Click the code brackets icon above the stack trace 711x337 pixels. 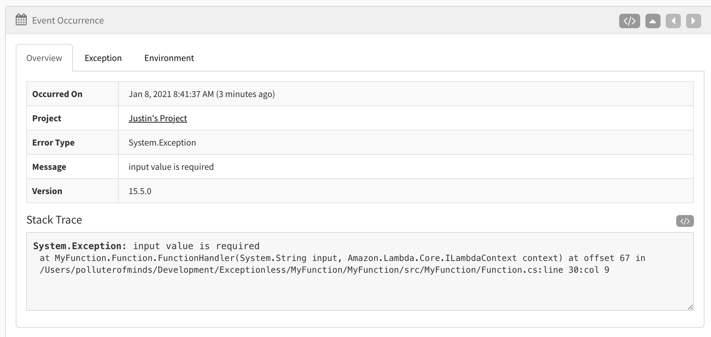[x=685, y=221]
